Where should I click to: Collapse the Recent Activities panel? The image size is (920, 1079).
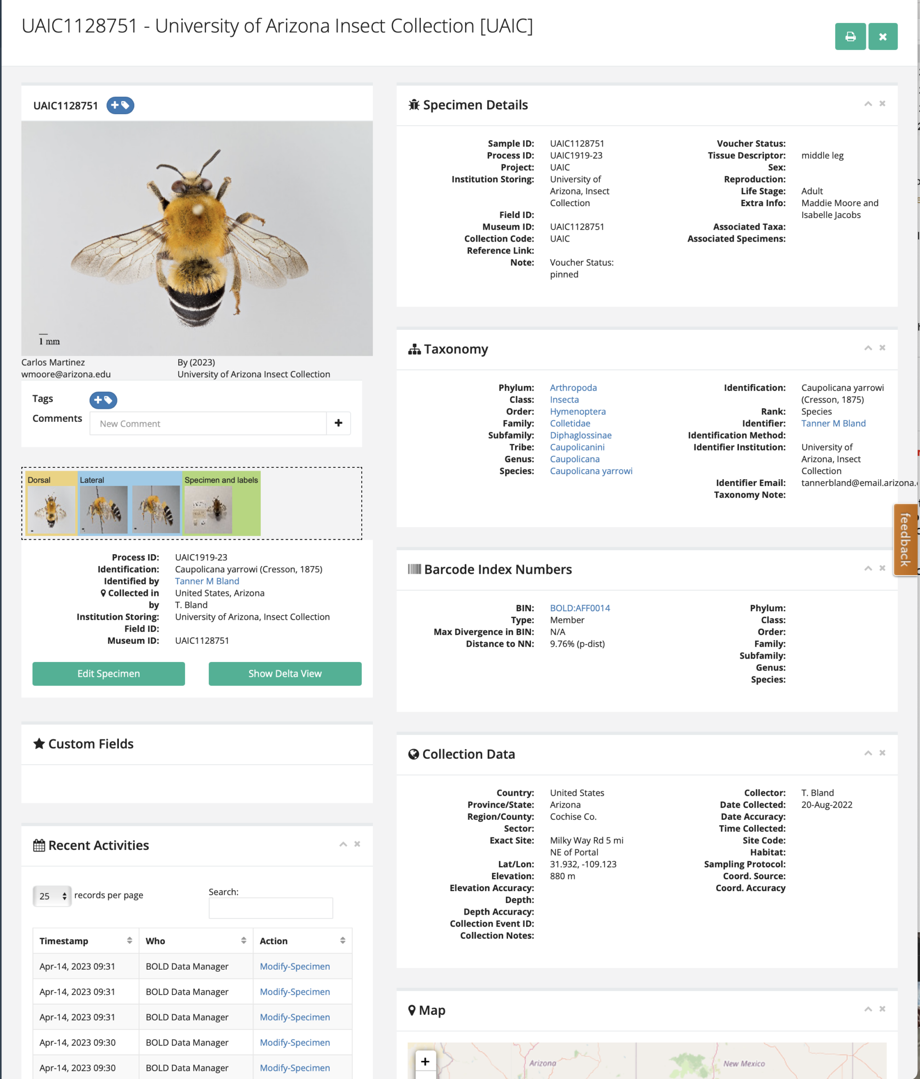(343, 844)
